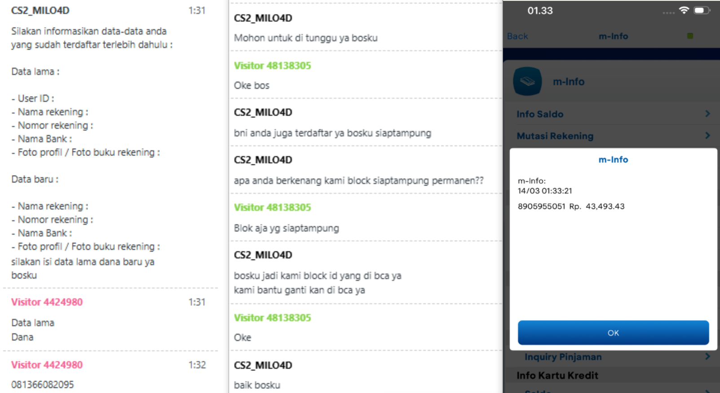Click the green Visitor 48138305 name above Oke bos
The height and width of the screenshot is (393, 720).
tap(272, 65)
